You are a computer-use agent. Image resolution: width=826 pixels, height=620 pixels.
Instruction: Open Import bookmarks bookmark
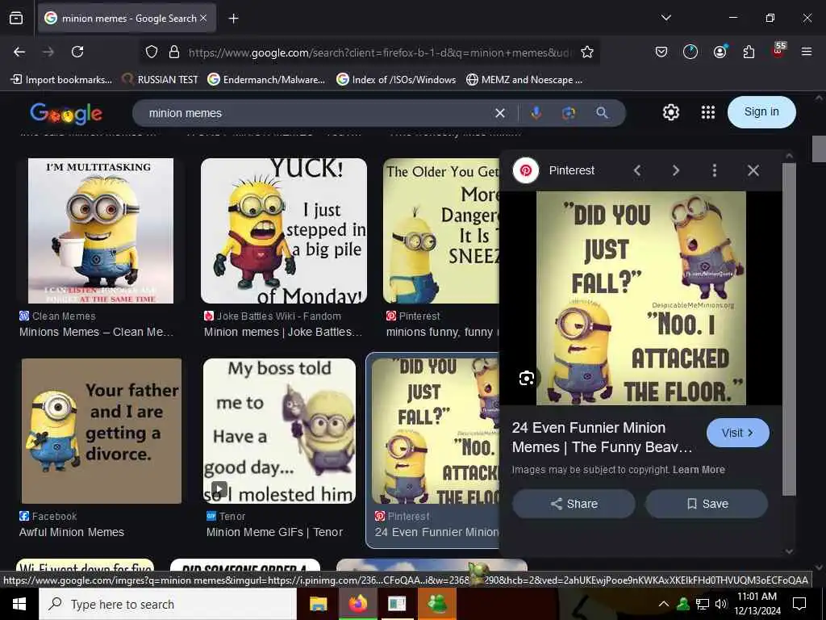click(61, 80)
